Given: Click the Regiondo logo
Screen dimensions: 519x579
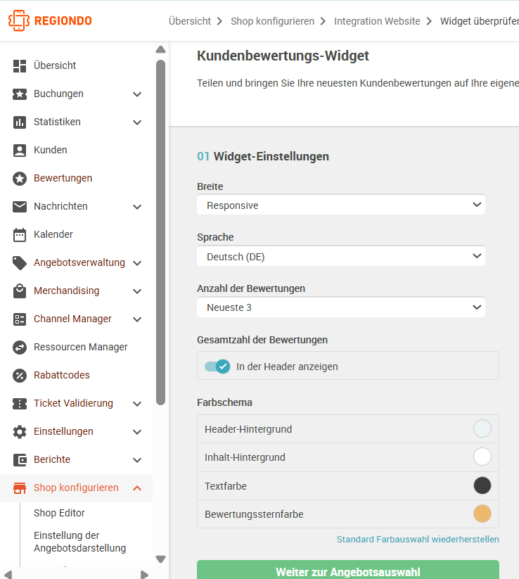Looking at the screenshot, I should (50, 20).
